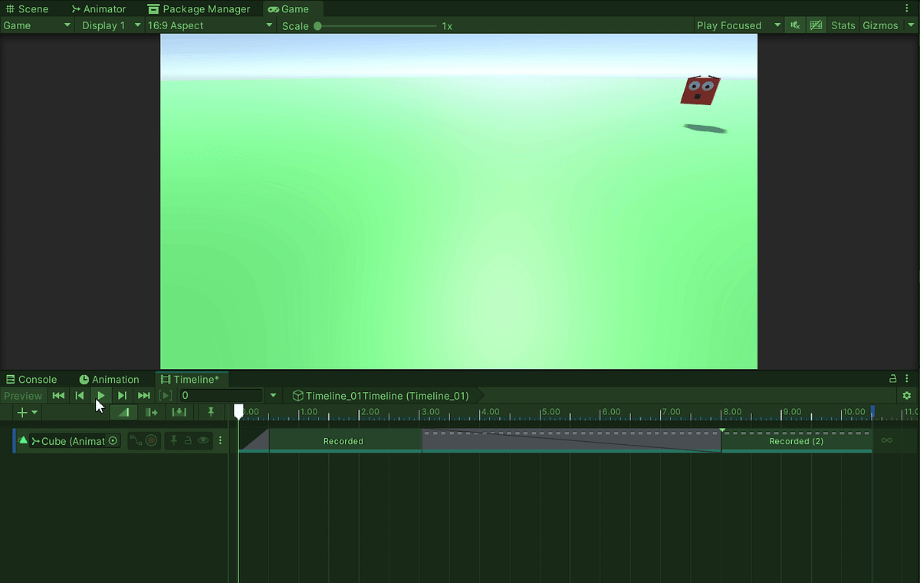The image size is (920, 583).
Task: Switch to the Console tab
Action: (x=31, y=379)
